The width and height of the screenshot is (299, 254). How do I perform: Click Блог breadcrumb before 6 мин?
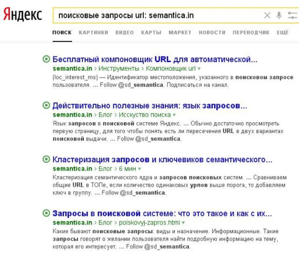point(105,169)
